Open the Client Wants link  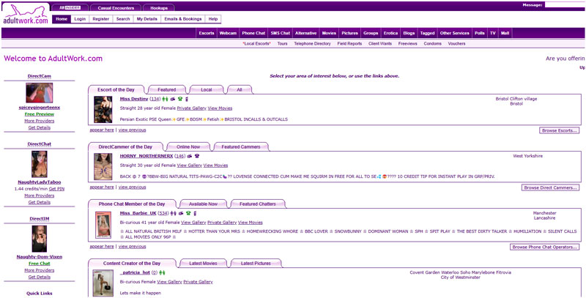coord(380,44)
